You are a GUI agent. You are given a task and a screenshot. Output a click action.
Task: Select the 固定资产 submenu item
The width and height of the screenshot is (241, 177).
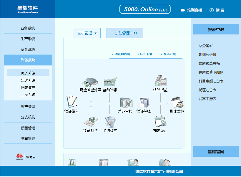coord(28,87)
